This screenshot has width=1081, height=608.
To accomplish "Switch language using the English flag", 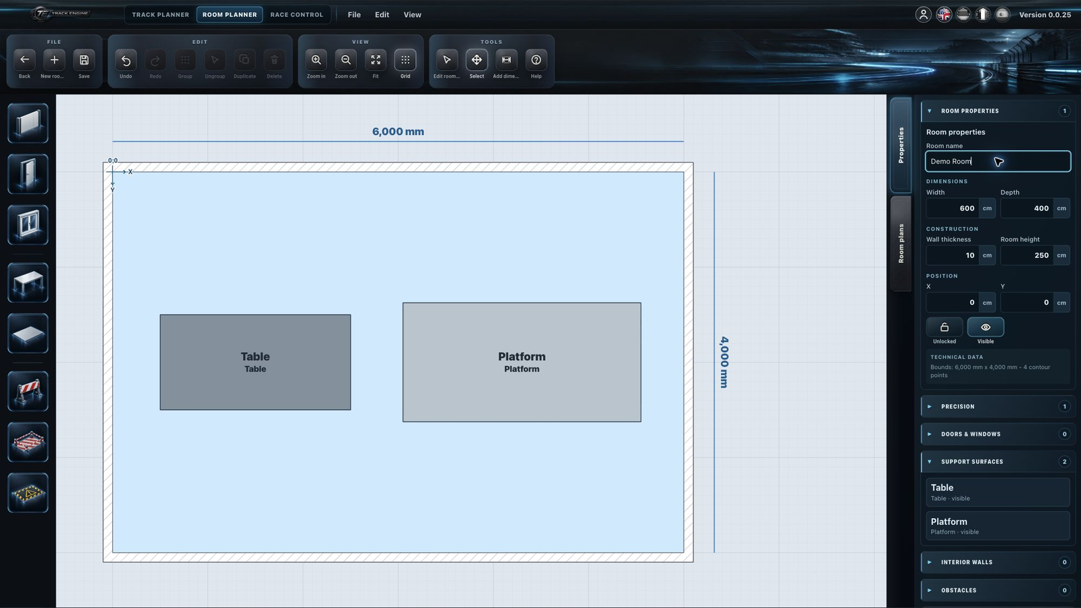I will tap(944, 14).
